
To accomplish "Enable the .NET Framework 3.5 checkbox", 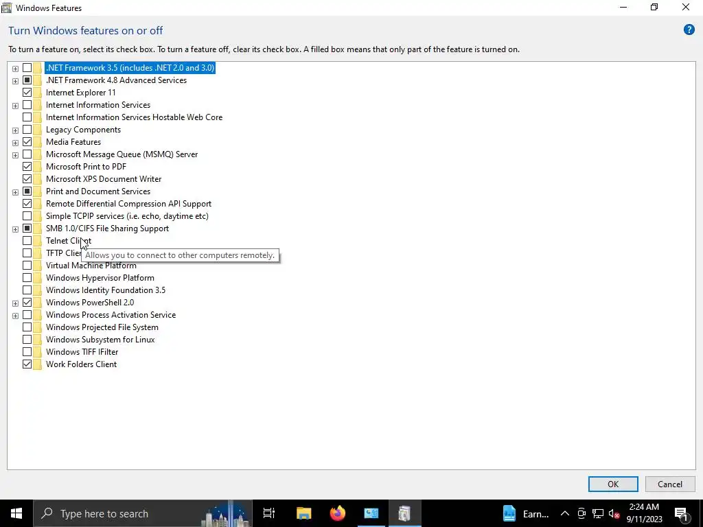I will (27, 68).
